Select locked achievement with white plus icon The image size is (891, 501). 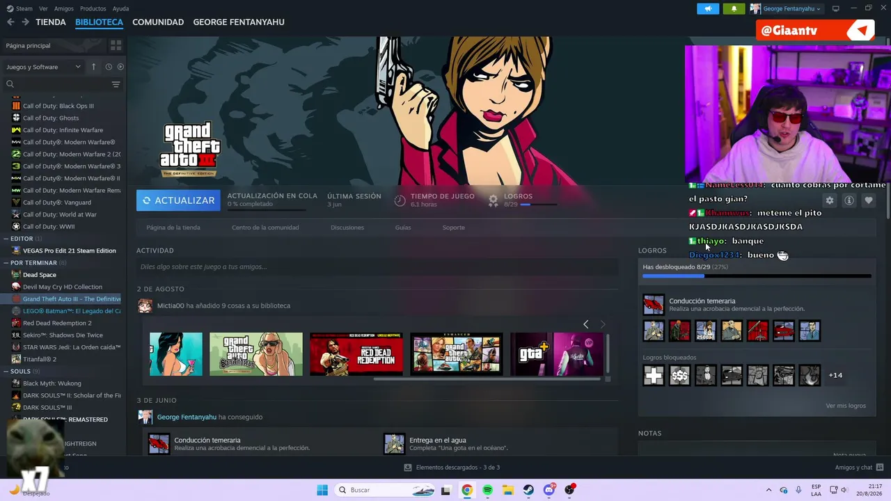coord(654,376)
